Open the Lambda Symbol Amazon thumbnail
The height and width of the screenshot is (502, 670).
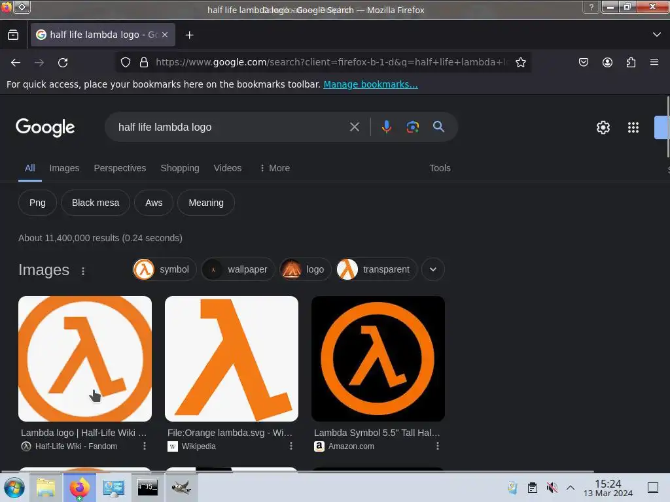pyautogui.click(x=378, y=359)
